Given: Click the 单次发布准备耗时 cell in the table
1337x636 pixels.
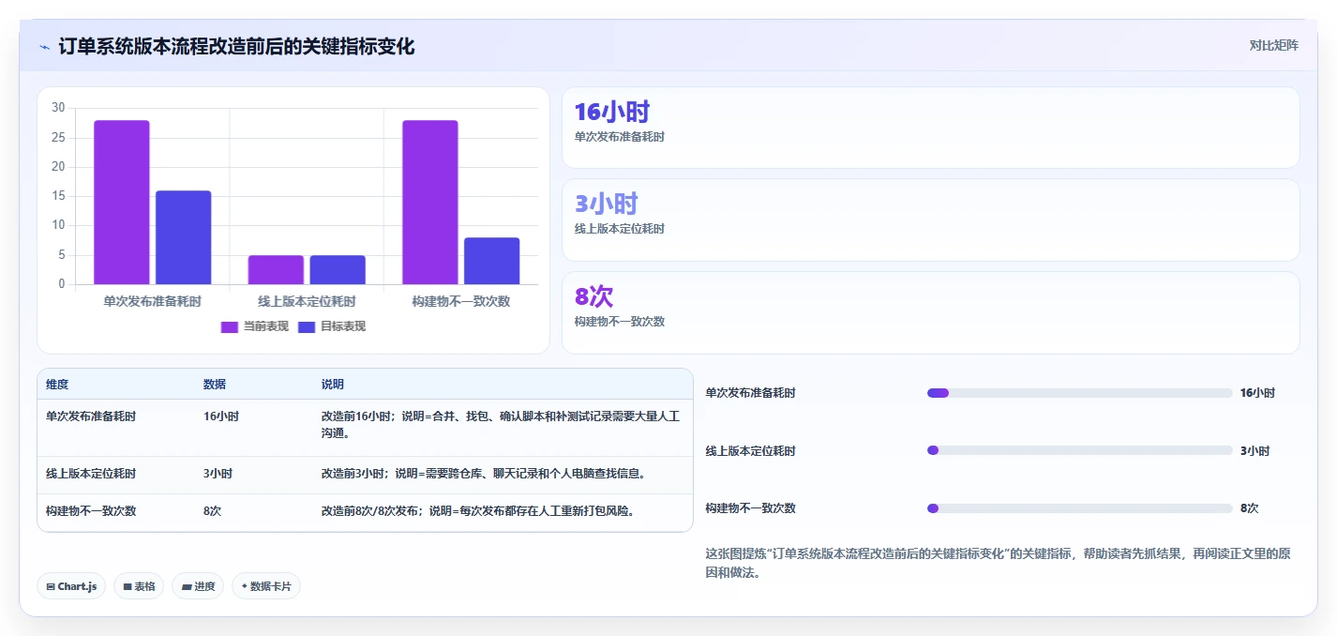Looking at the screenshot, I should (x=91, y=416).
